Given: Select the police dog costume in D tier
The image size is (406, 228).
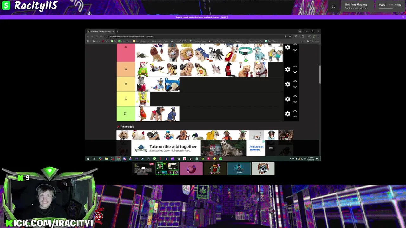Looking at the screenshot, I should tap(172, 114).
